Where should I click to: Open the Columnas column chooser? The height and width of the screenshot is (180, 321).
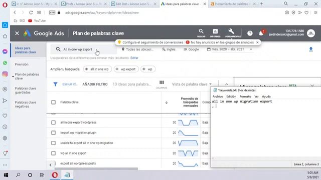[162, 84]
